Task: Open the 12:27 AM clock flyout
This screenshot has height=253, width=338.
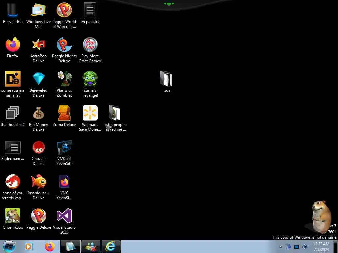Action: click(321, 247)
